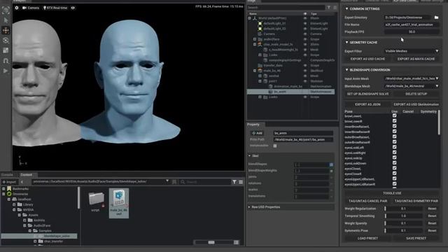This screenshot has height=252, width=448.
Task: Toggle the Instanceable checkbox
Action: click(275, 146)
